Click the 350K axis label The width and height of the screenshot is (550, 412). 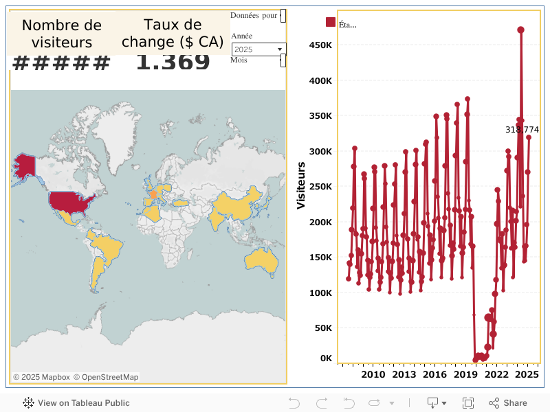pos(320,116)
